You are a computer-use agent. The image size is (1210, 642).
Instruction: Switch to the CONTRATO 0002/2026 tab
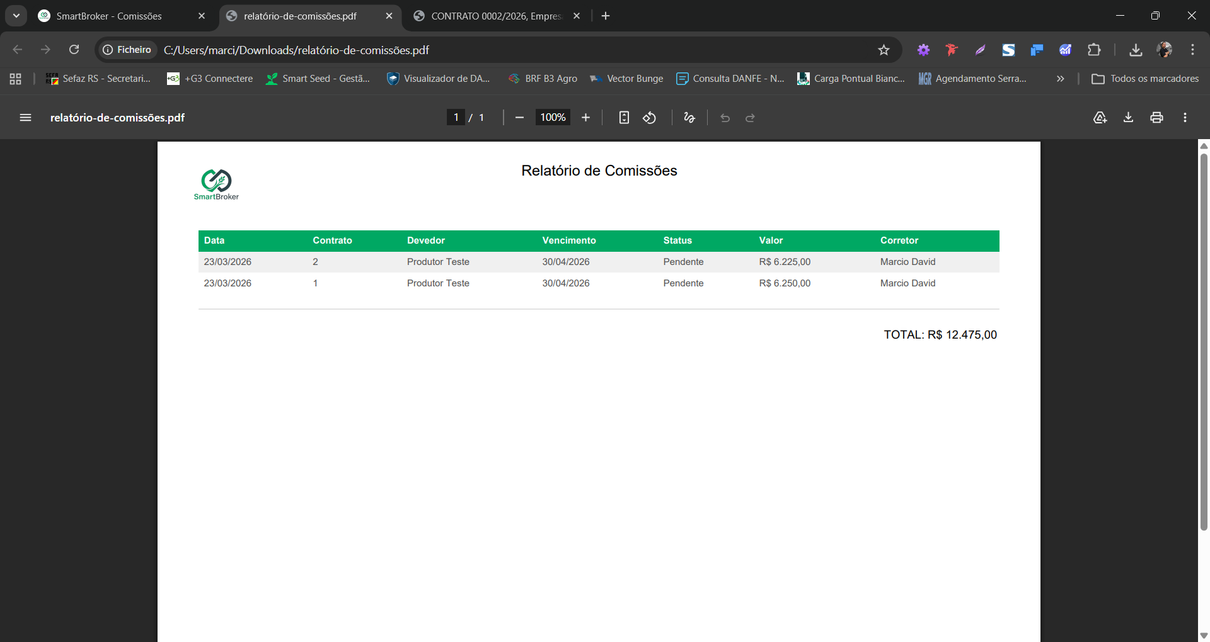click(492, 16)
